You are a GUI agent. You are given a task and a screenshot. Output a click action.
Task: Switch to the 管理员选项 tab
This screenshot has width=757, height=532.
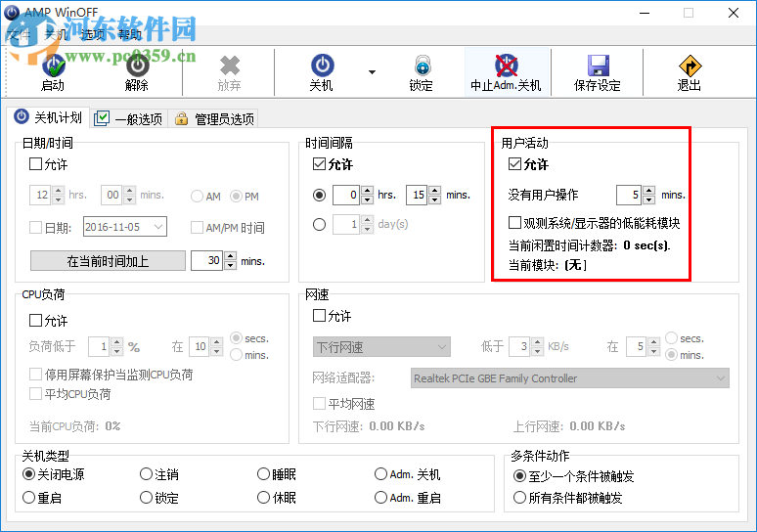point(214,118)
